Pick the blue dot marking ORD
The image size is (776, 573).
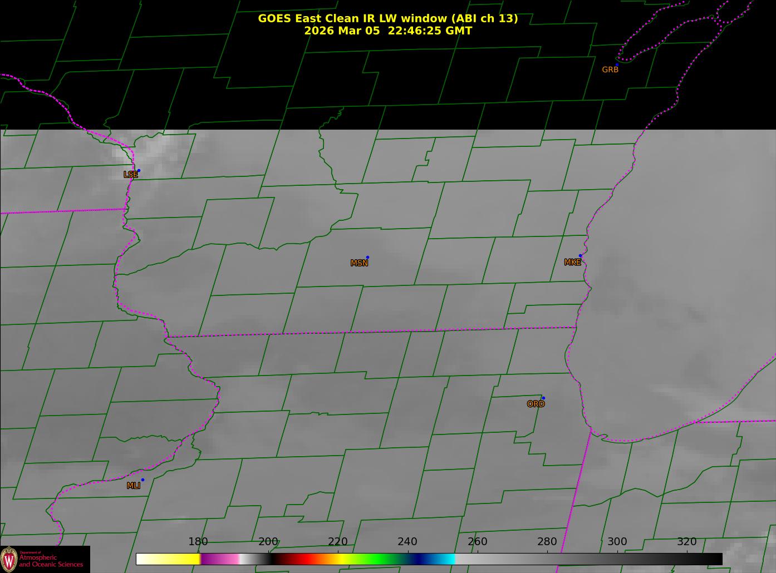[x=543, y=398]
